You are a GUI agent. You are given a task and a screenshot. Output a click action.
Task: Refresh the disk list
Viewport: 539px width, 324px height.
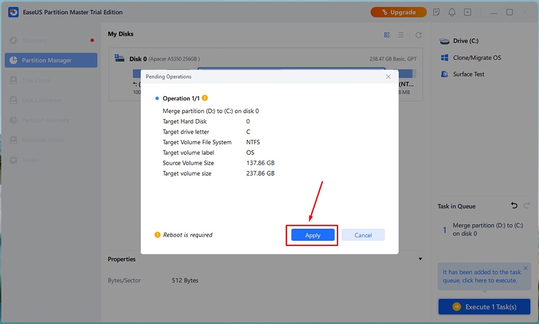418,35
